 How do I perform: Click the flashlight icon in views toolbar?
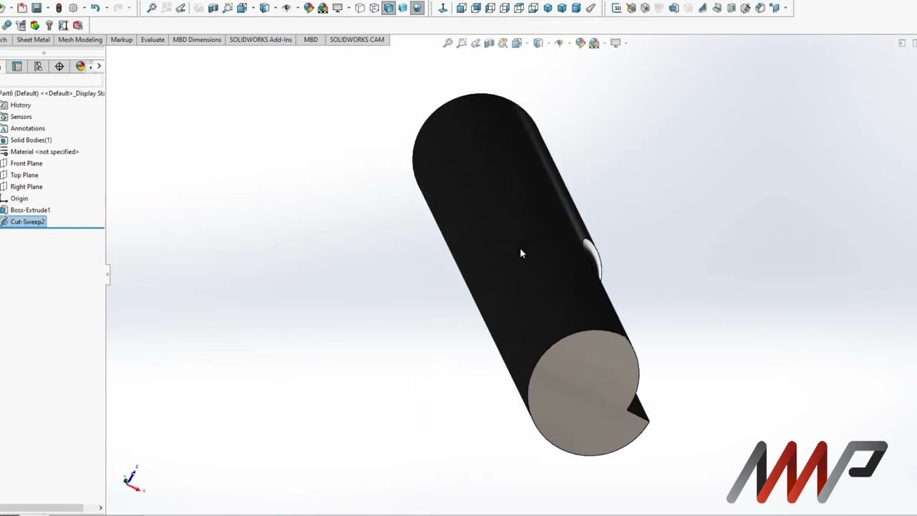pyautogui.click(x=590, y=8)
